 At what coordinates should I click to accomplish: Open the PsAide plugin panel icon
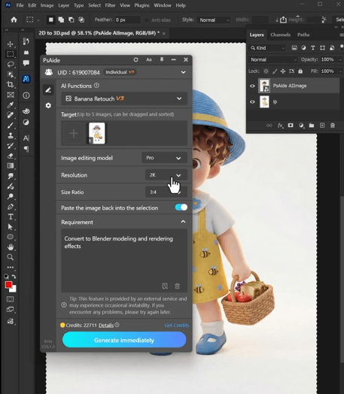(26, 79)
